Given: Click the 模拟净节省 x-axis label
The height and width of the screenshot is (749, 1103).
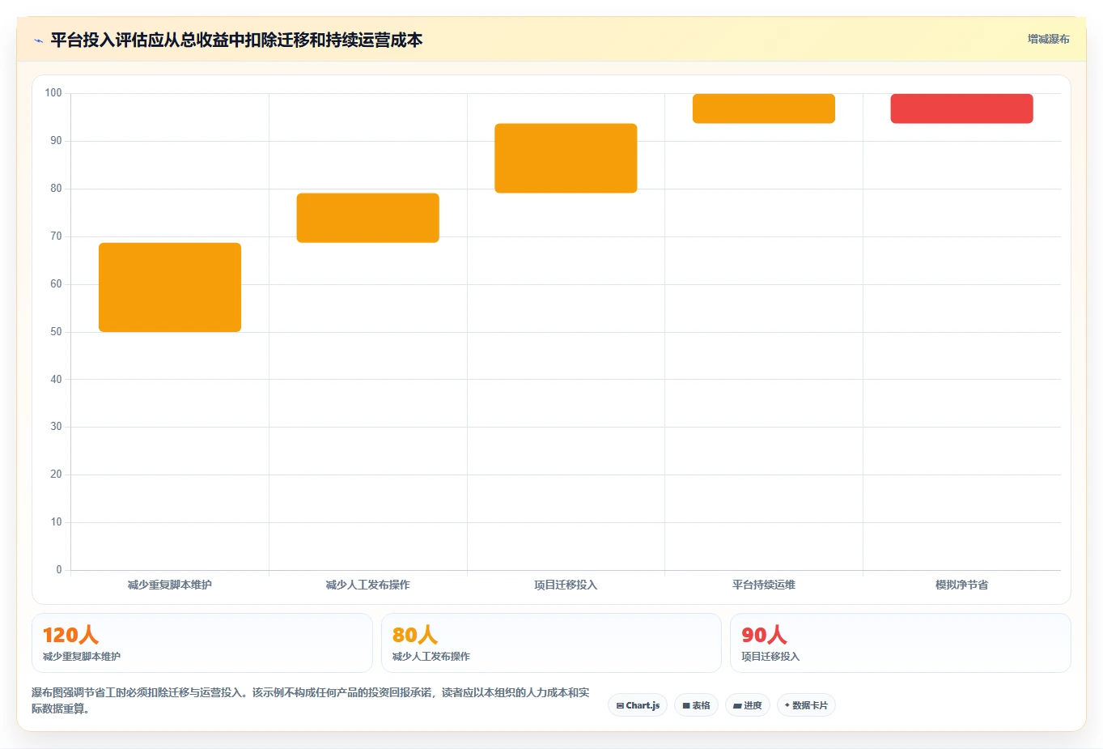Looking at the screenshot, I should pyautogui.click(x=962, y=585).
